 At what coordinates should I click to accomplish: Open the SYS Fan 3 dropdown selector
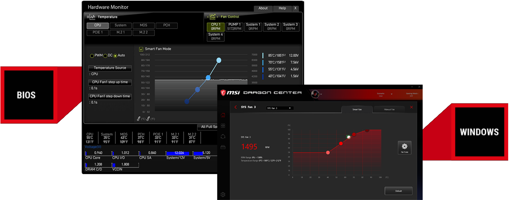(279, 108)
